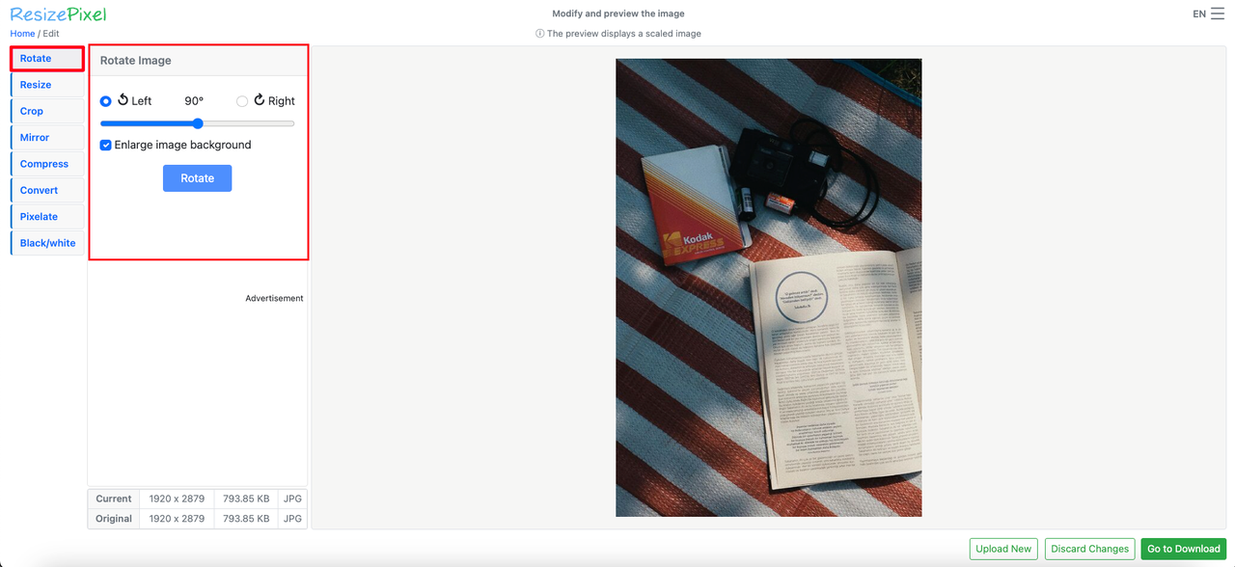Click the Current row JPG format cell
This screenshot has height=567, width=1235.
pos(292,499)
